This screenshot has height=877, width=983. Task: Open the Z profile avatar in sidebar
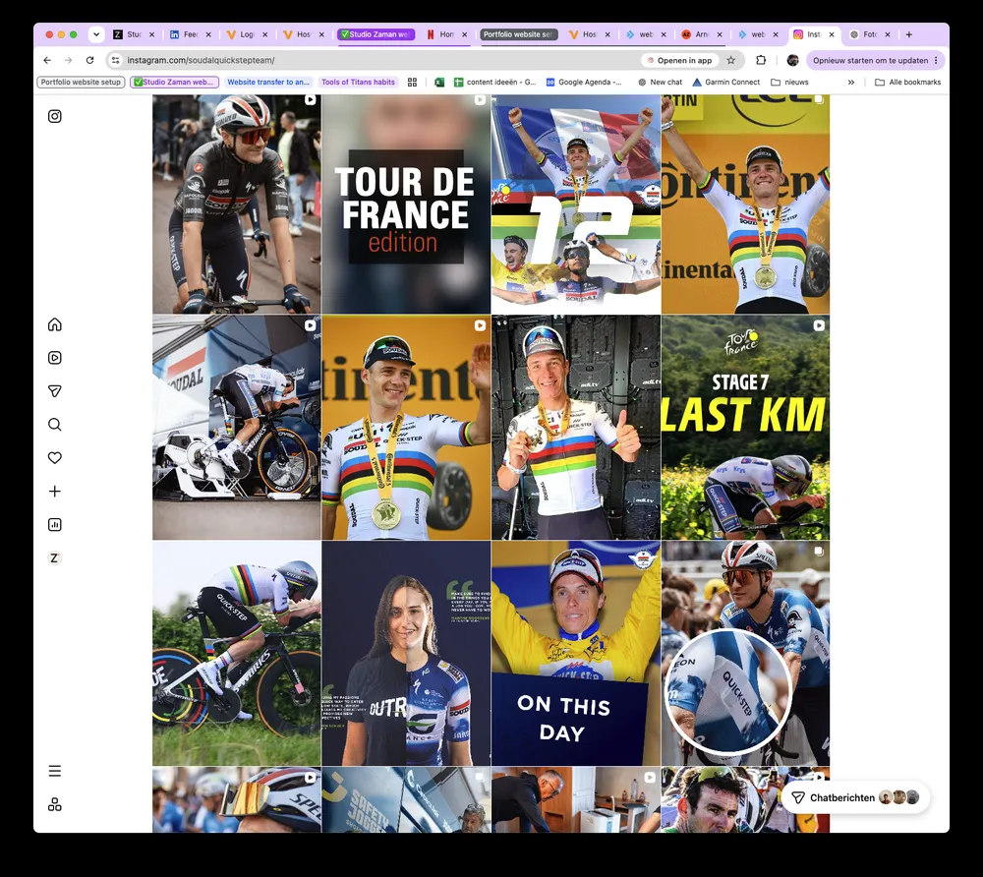[x=54, y=557]
